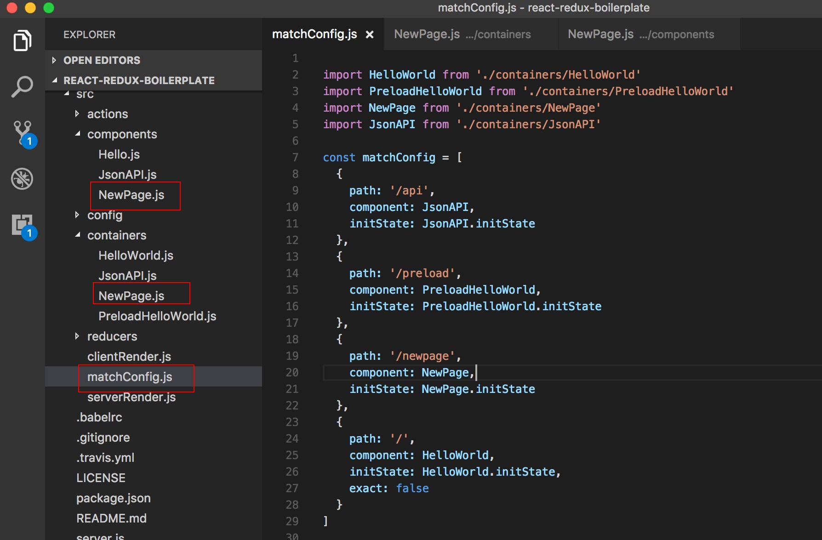Screen dimensions: 822x540
Task: Place cursor on line 27 exact false
Action: click(389, 488)
